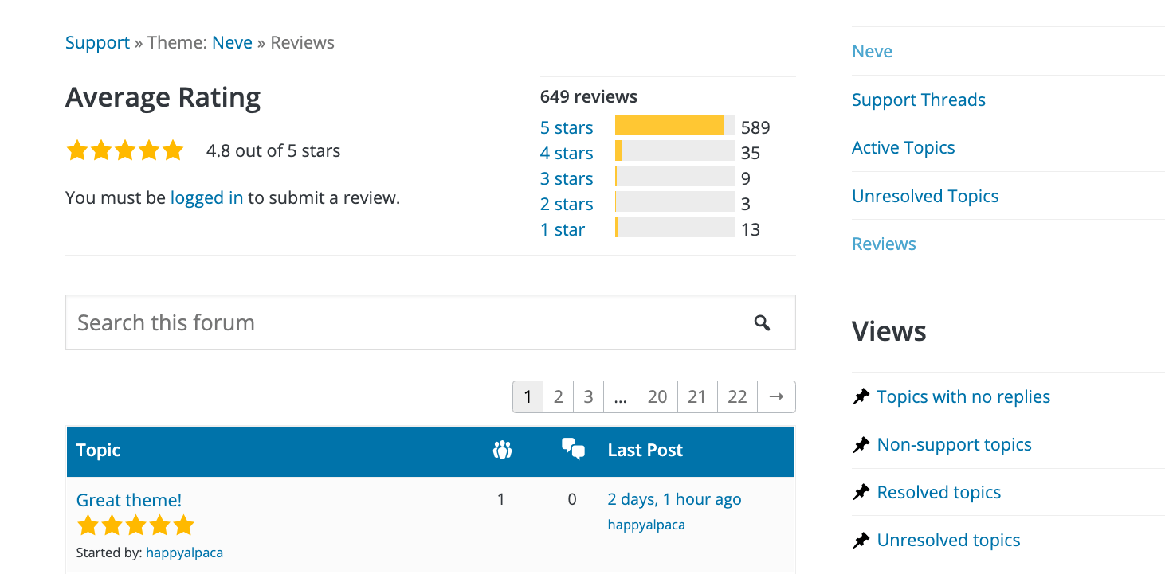Viewport: 1165px width, 574px height.
Task: Click the pin icon beside Non-support topics
Action: pos(861,443)
